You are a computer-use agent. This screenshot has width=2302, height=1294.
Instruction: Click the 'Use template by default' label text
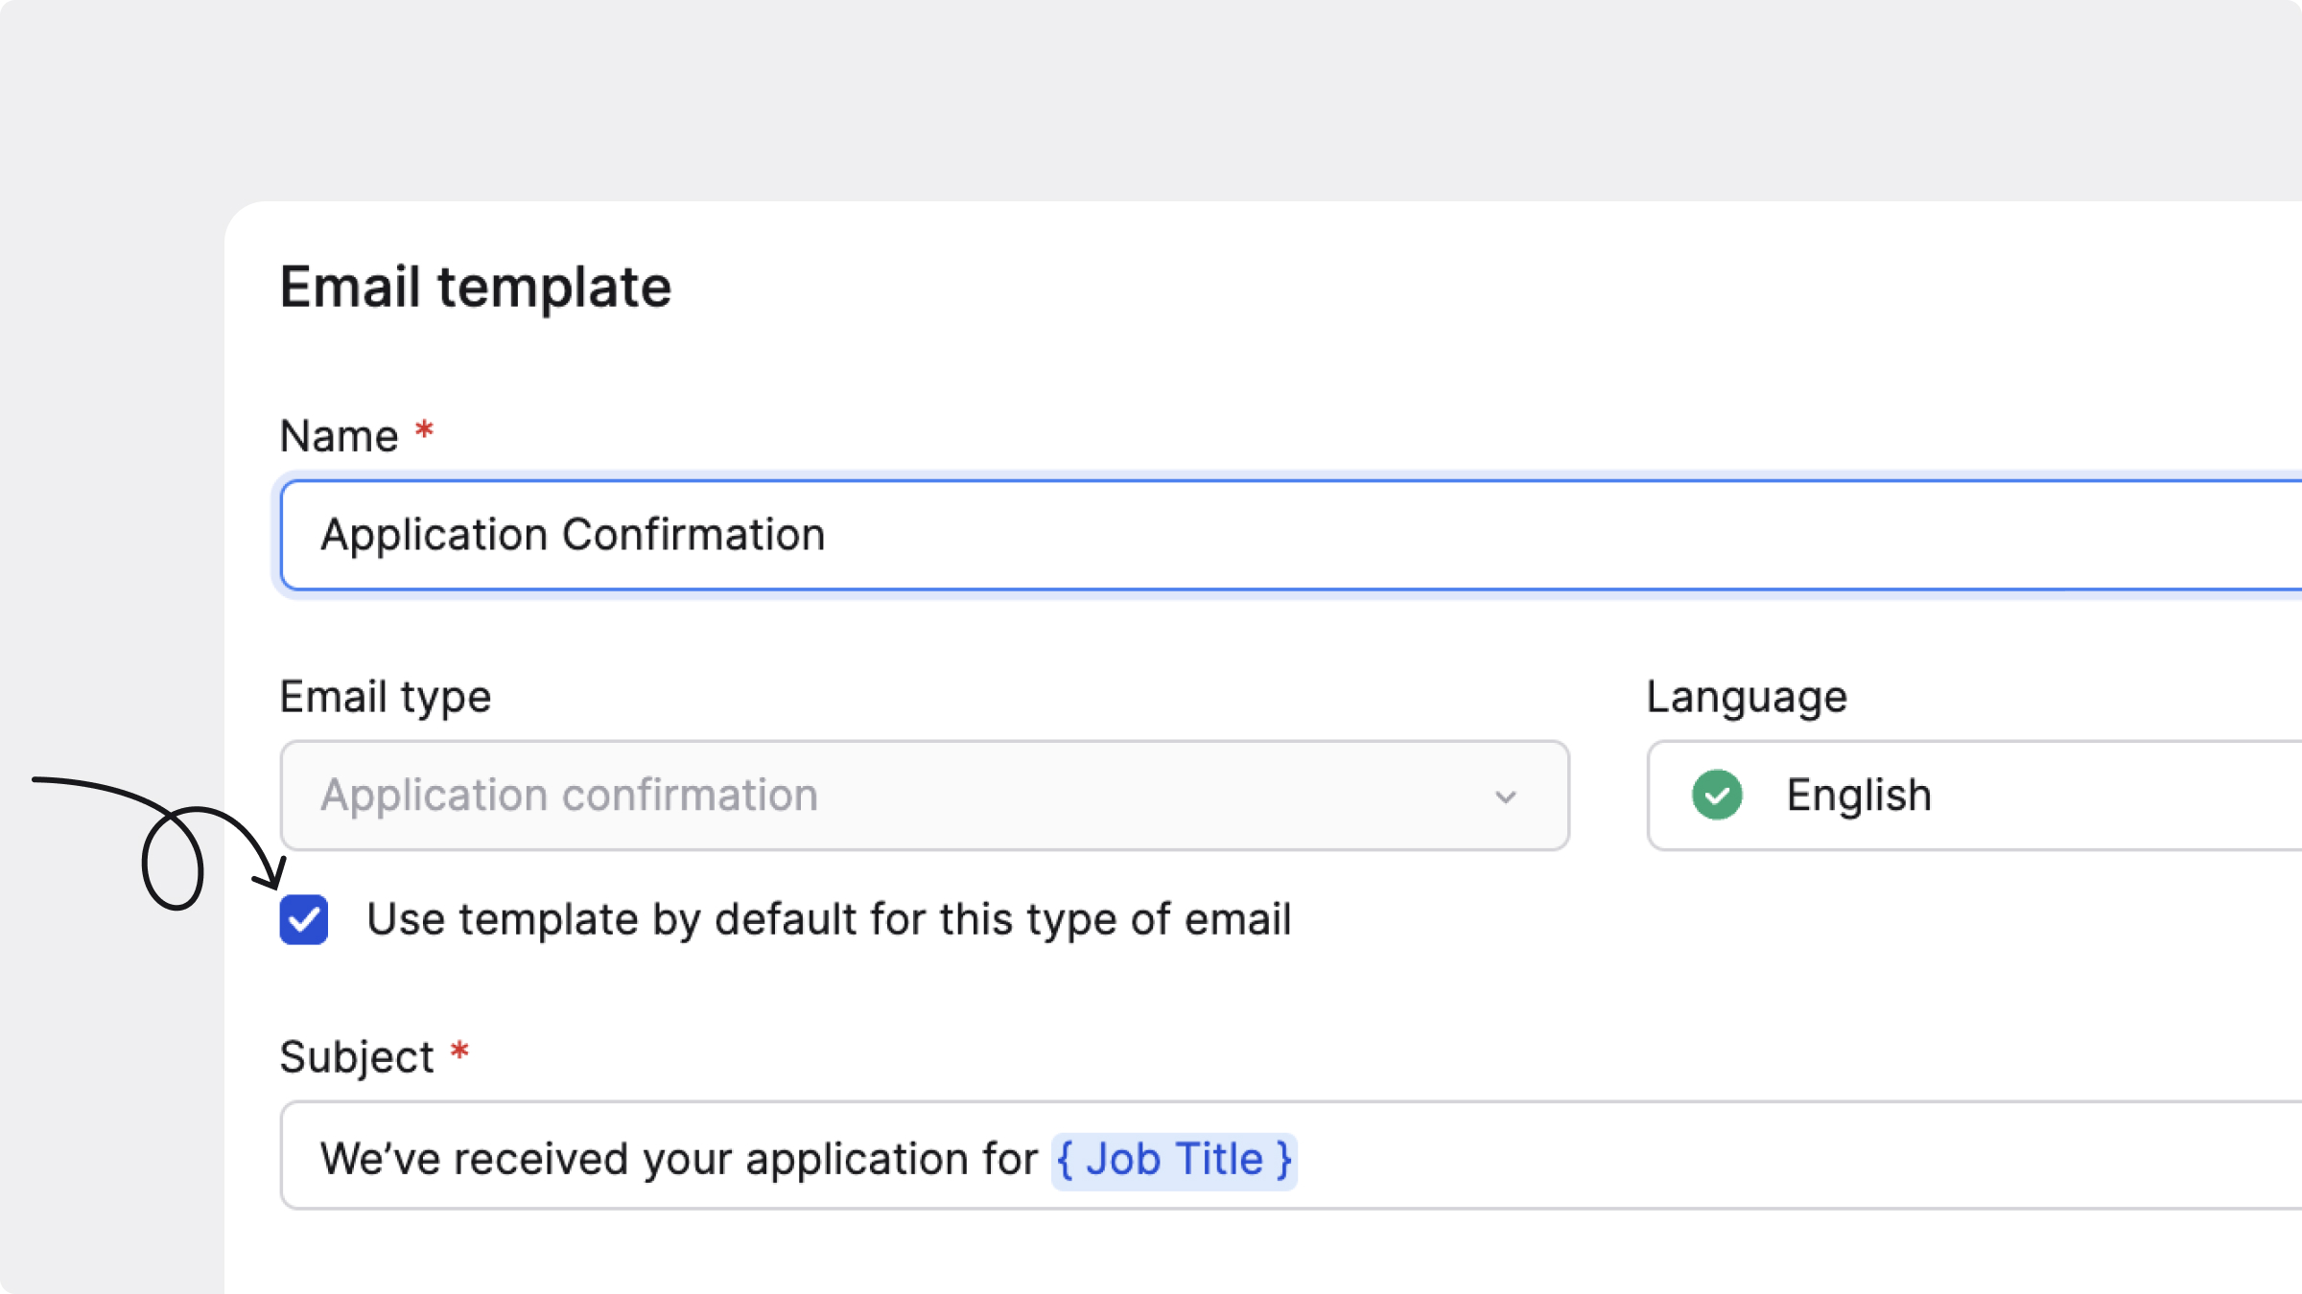(828, 919)
